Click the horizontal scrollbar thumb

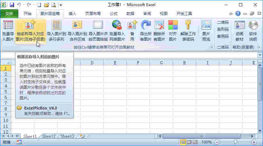(x=202, y=136)
